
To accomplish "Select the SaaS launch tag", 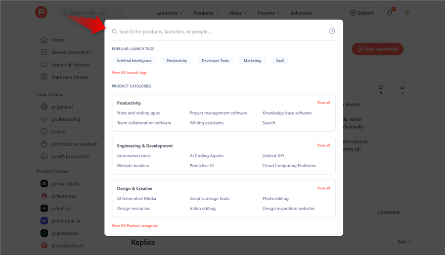I will [x=280, y=61].
